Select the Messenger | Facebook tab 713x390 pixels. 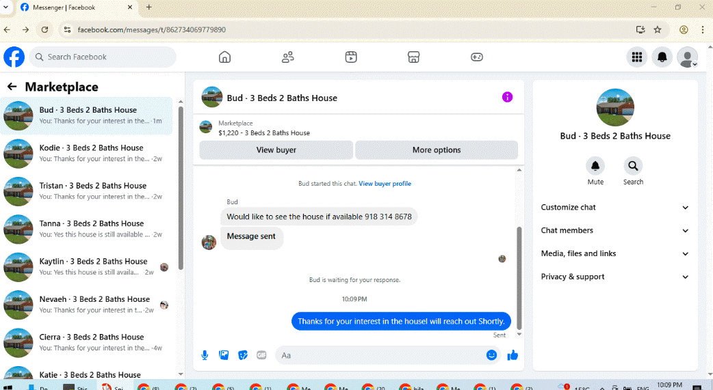[77, 8]
